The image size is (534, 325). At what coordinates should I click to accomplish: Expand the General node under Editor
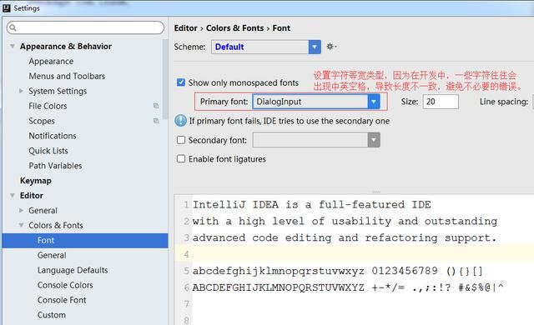click(x=21, y=210)
